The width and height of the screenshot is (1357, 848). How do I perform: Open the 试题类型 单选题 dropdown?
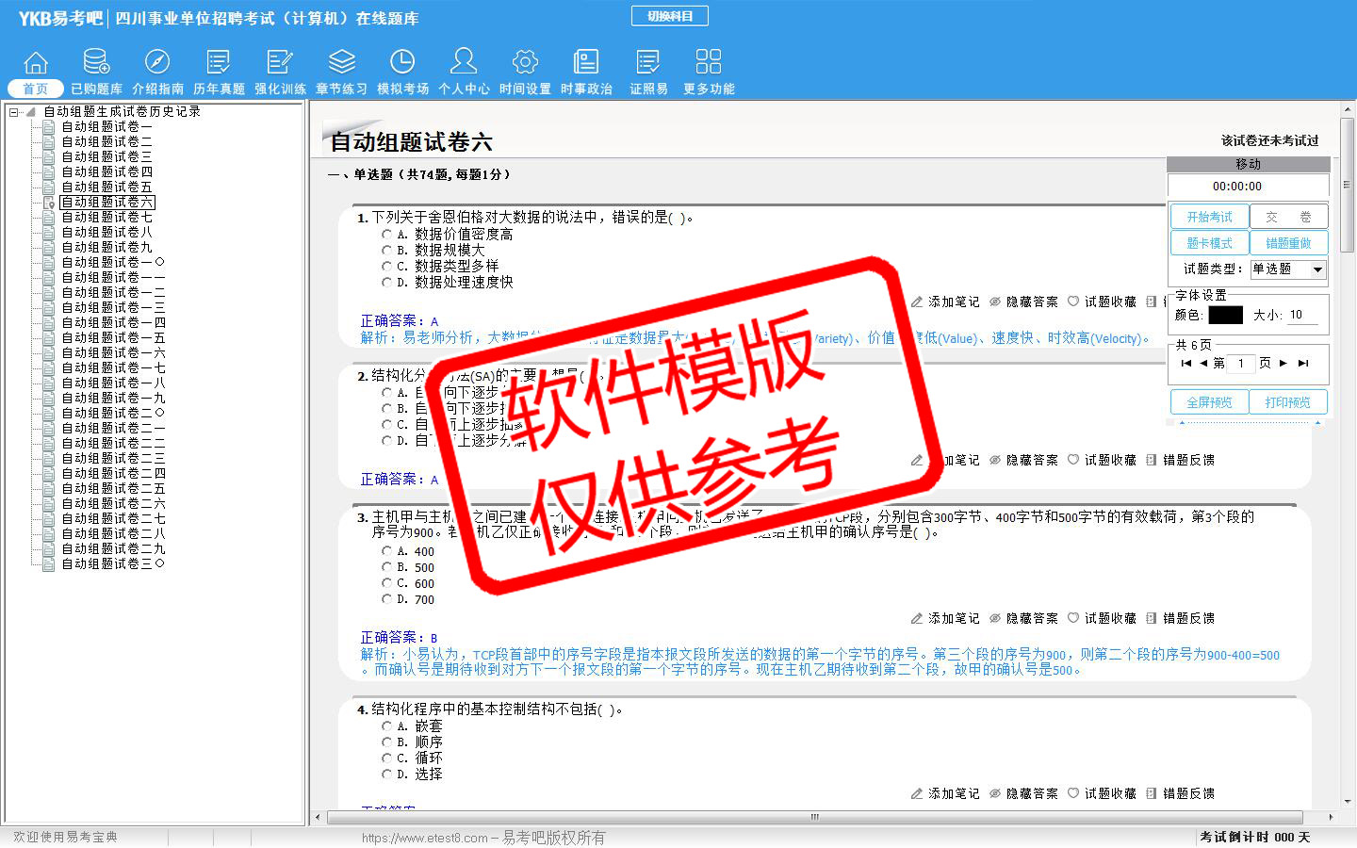1317,269
